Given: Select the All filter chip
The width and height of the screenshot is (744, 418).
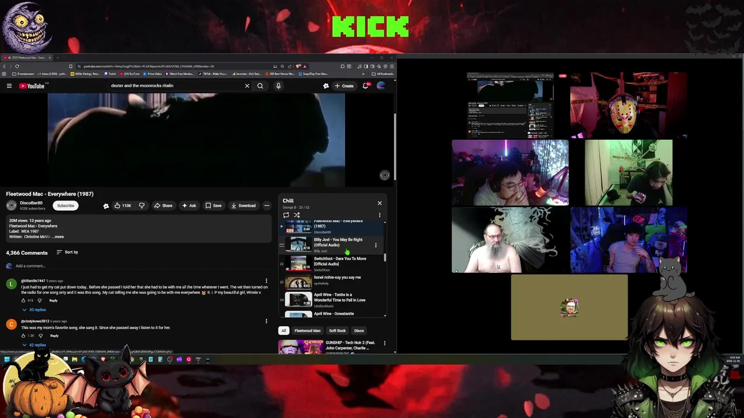Looking at the screenshot, I should pyautogui.click(x=284, y=331).
